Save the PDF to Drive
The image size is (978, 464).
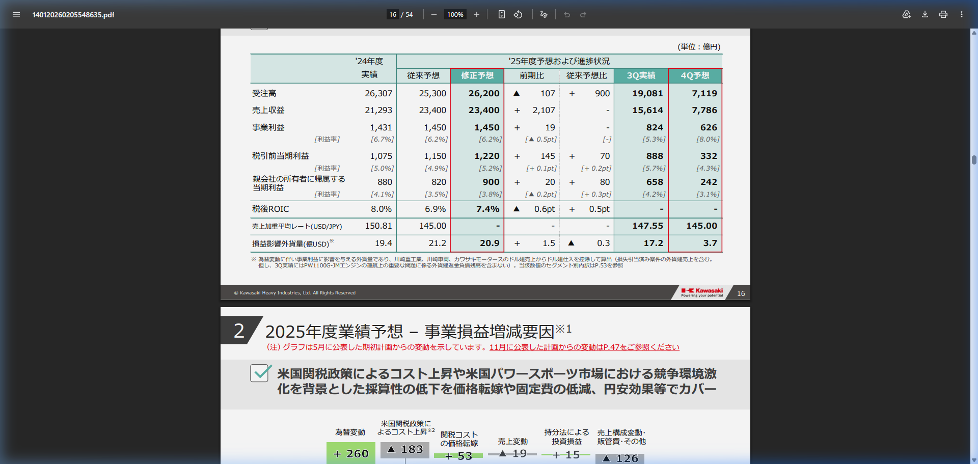(907, 14)
